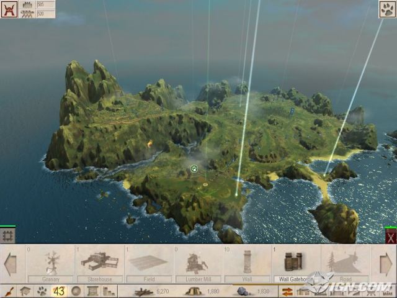Click the paw marker on the island
397x298 pixels.
pos(194,168)
